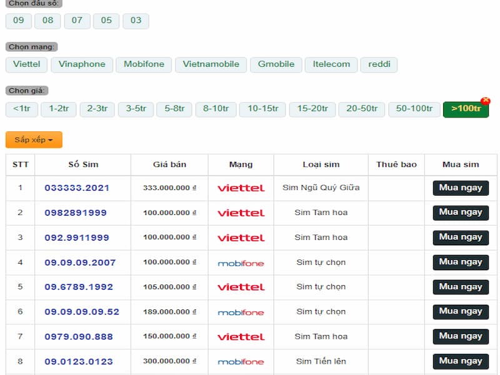Click Mobifone logo in the 09.09.09.09.52 row
500x375 pixels.
[241, 312]
